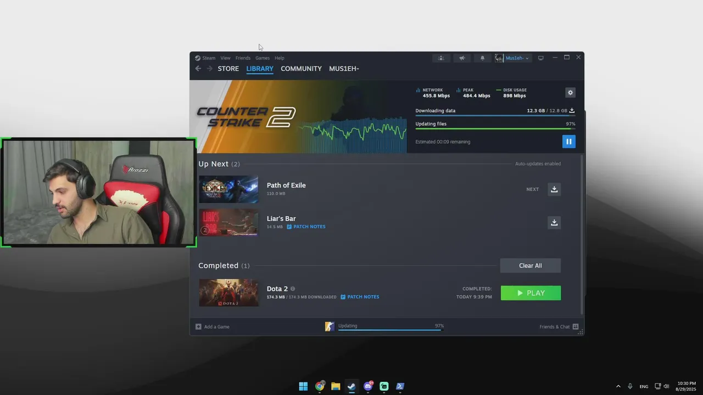Click the PEAK speed stat

point(473,93)
